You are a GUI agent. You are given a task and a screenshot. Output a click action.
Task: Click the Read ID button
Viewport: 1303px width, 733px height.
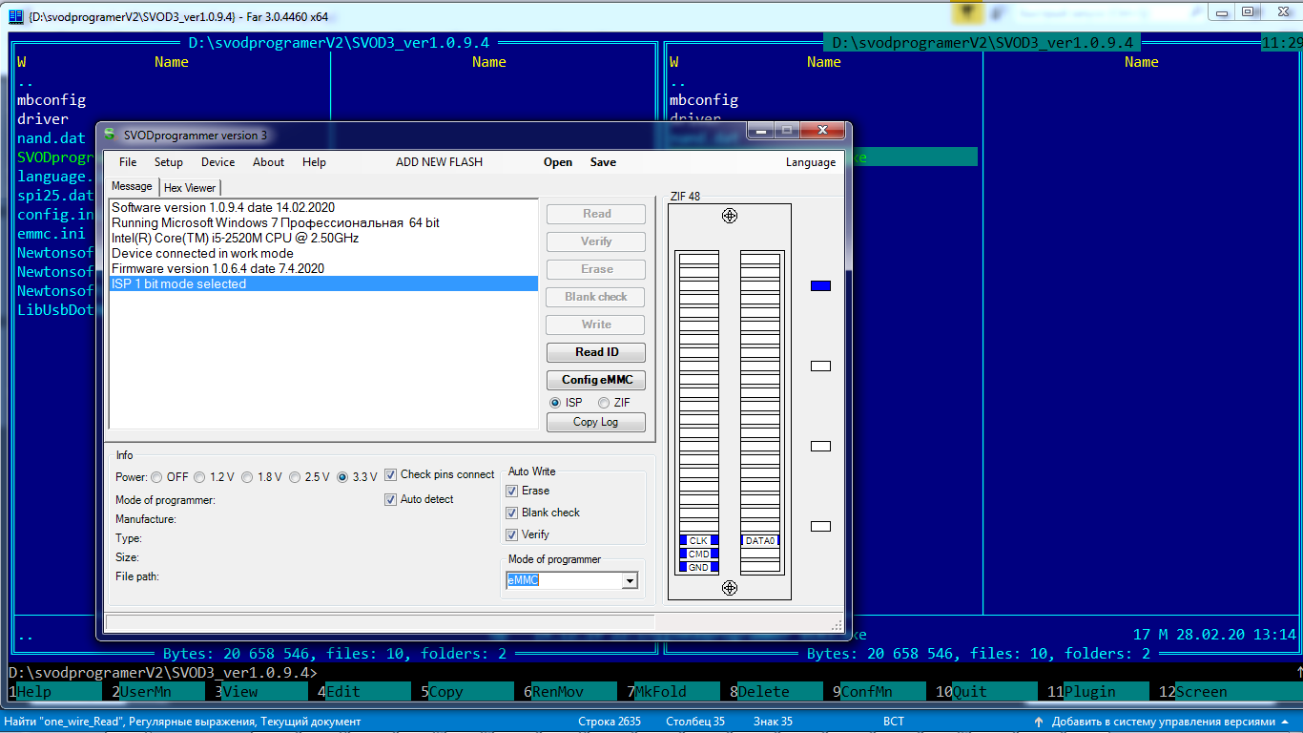click(x=596, y=352)
